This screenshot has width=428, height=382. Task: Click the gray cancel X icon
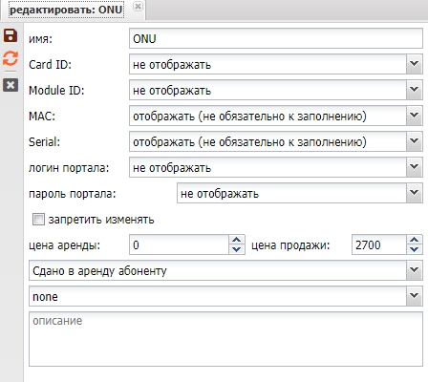coord(11,85)
